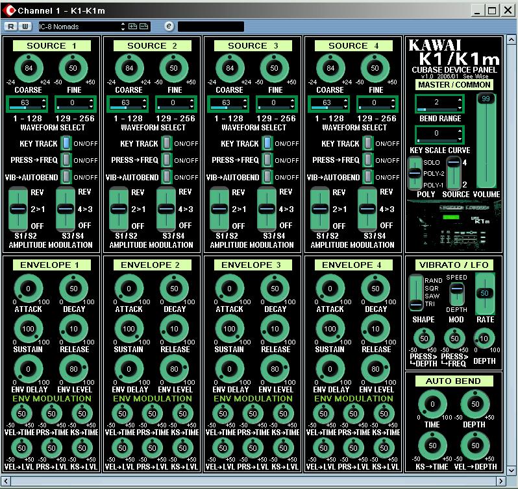Click the Auto Bend DEPTH knob
The image size is (518, 489).
(x=475, y=404)
